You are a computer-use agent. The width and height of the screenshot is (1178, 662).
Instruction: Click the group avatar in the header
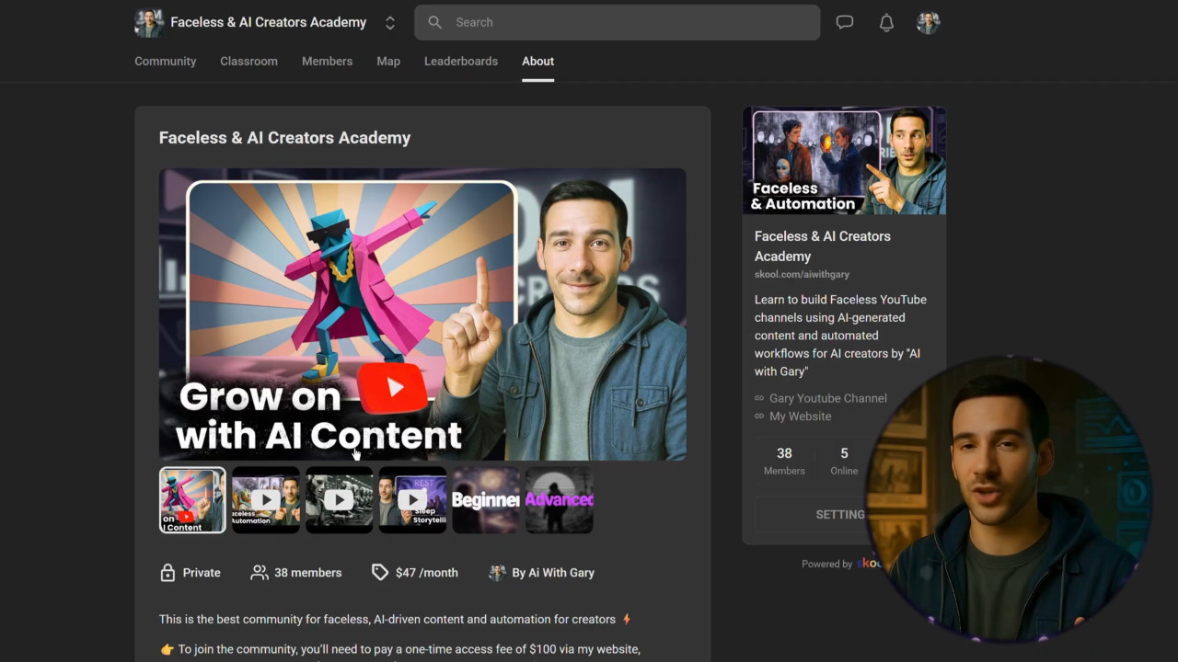[x=149, y=22]
